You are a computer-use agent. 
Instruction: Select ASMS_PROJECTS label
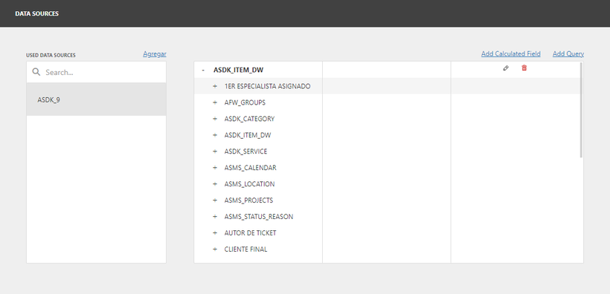pyautogui.click(x=248, y=200)
